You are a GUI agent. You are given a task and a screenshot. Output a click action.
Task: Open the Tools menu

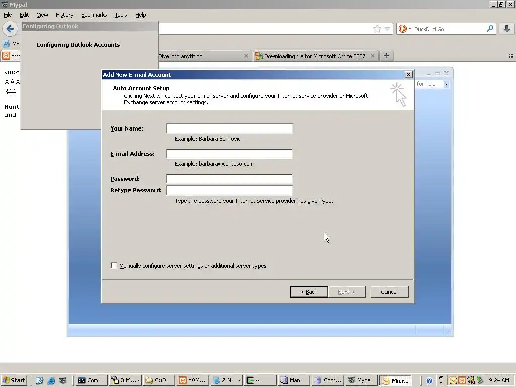pyautogui.click(x=121, y=15)
